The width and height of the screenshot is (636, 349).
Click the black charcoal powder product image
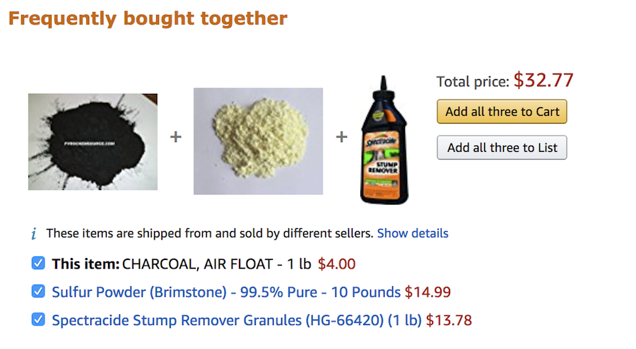pyautogui.click(x=93, y=142)
